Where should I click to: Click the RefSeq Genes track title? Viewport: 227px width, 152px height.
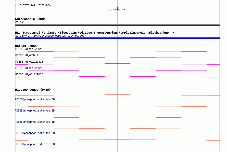click(26, 46)
